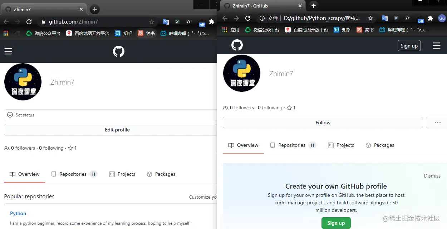447x229 pixels.
Task: Click the /r extension icon in left window
Action: click(x=188, y=22)
